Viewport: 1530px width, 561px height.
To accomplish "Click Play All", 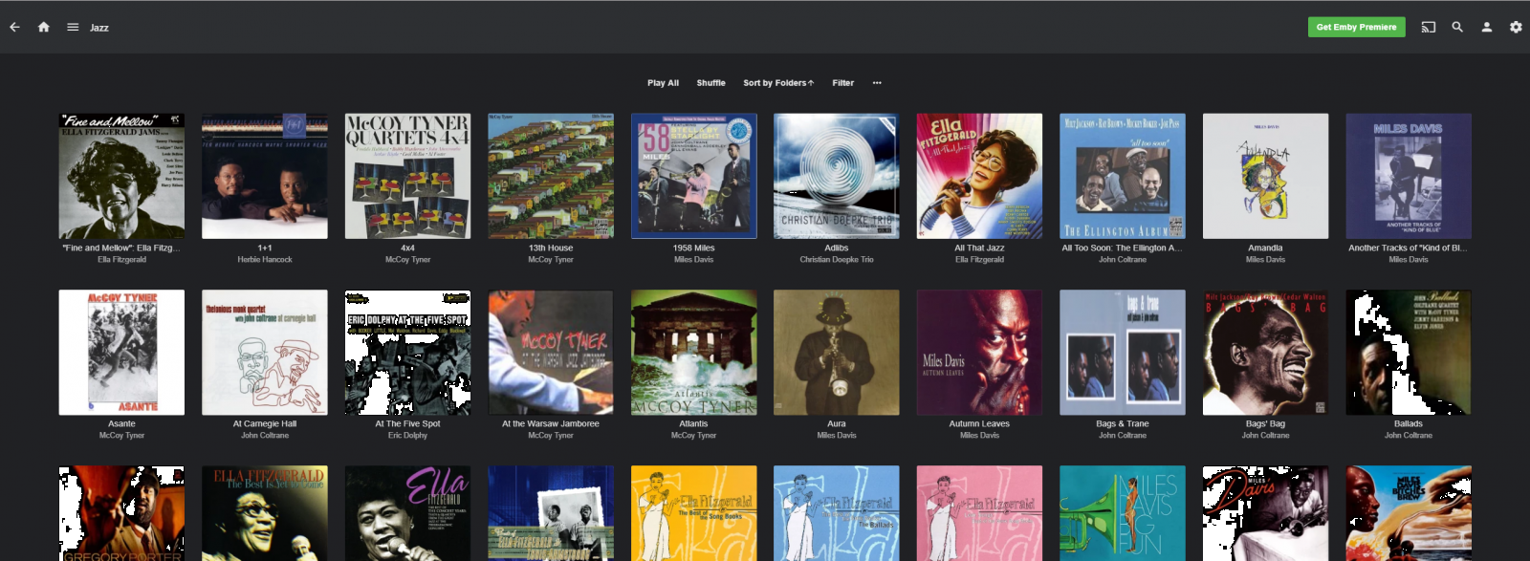I will pos(663,83).
